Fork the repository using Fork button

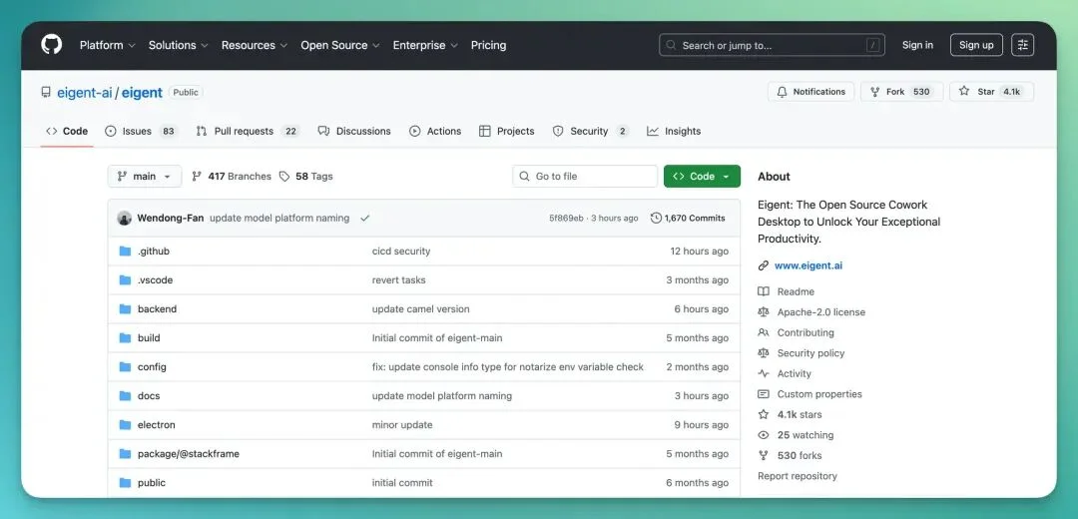(899, 92)
